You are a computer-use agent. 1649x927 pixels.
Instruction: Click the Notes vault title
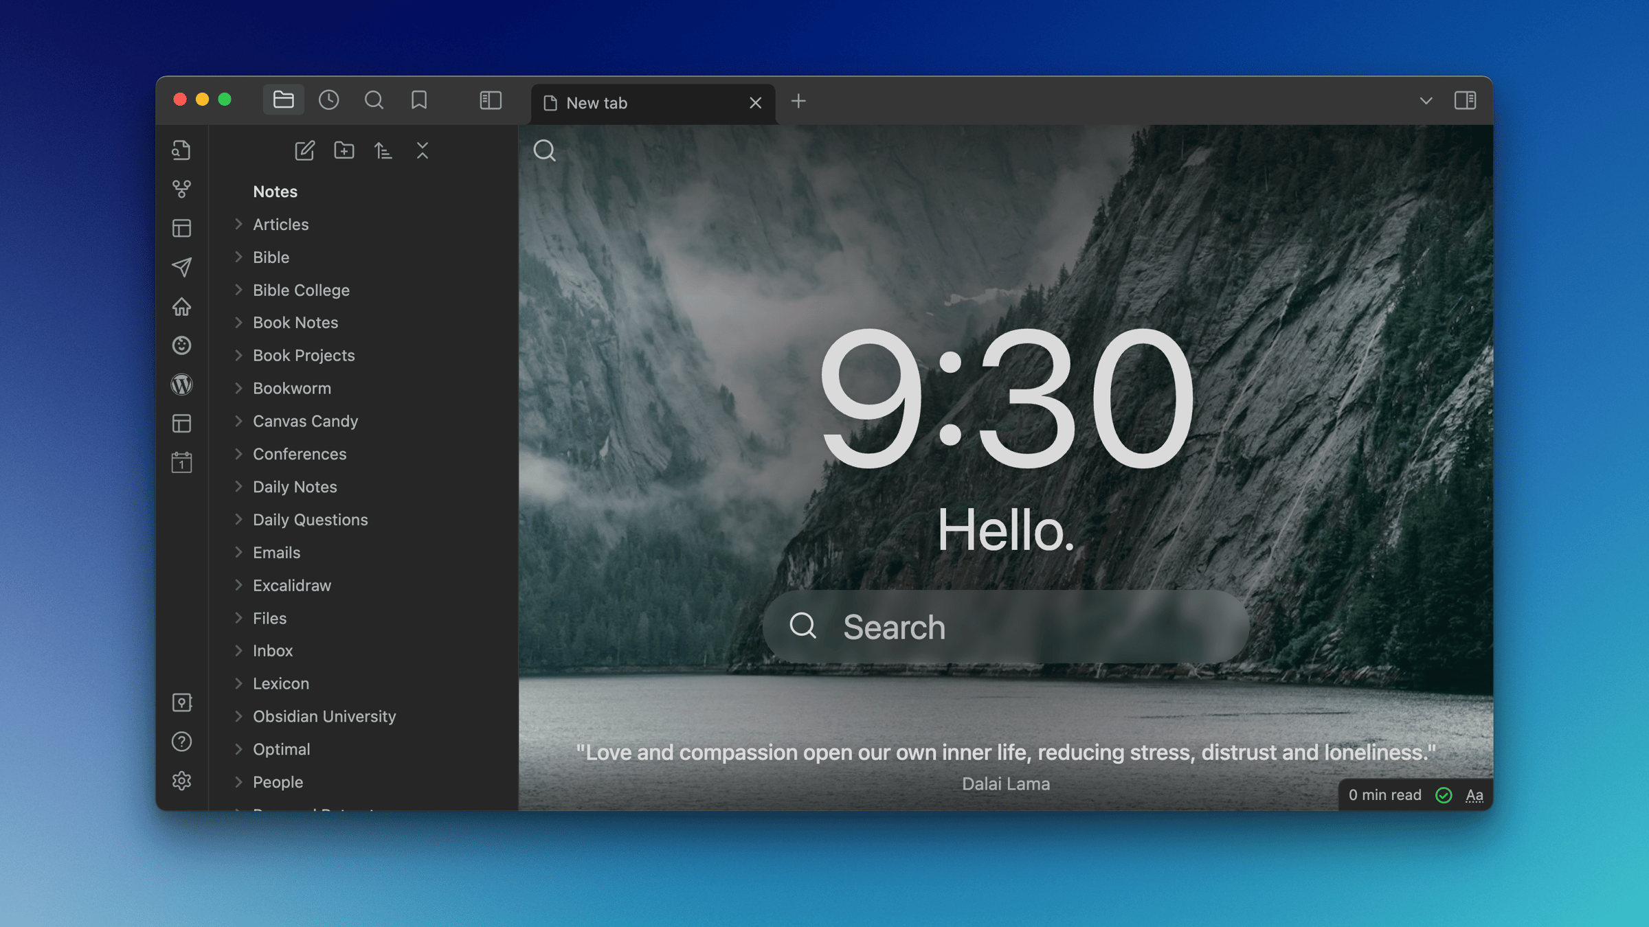[275, 192]
